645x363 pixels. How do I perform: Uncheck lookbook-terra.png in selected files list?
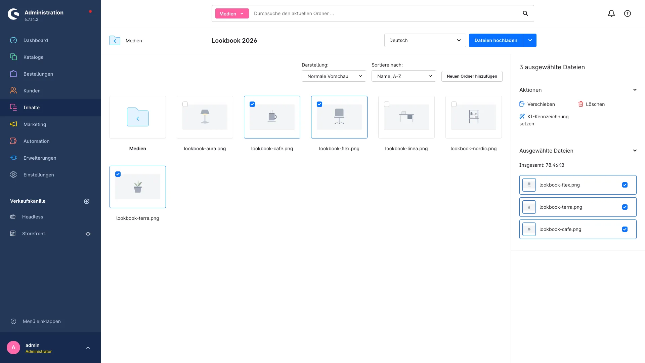point(625,207)
